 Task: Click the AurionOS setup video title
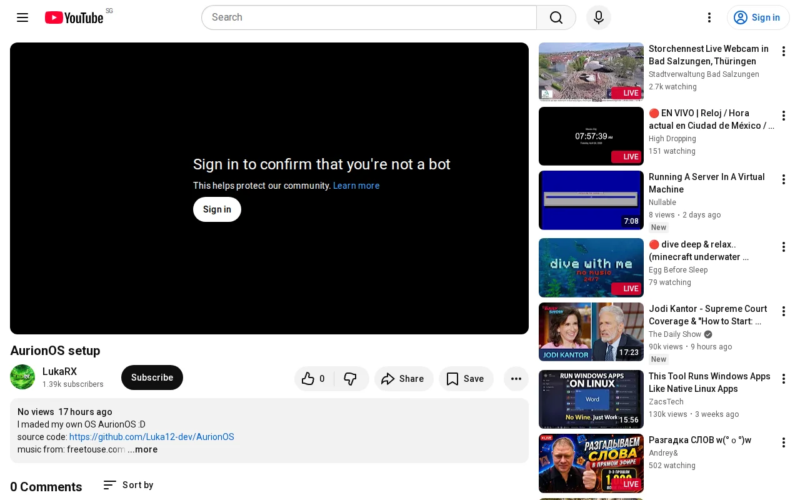(x=55, y=351)
